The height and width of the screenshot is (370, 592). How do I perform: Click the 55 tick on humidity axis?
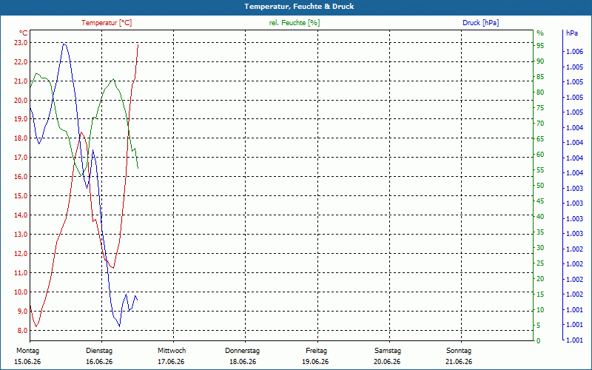(540, 170)
